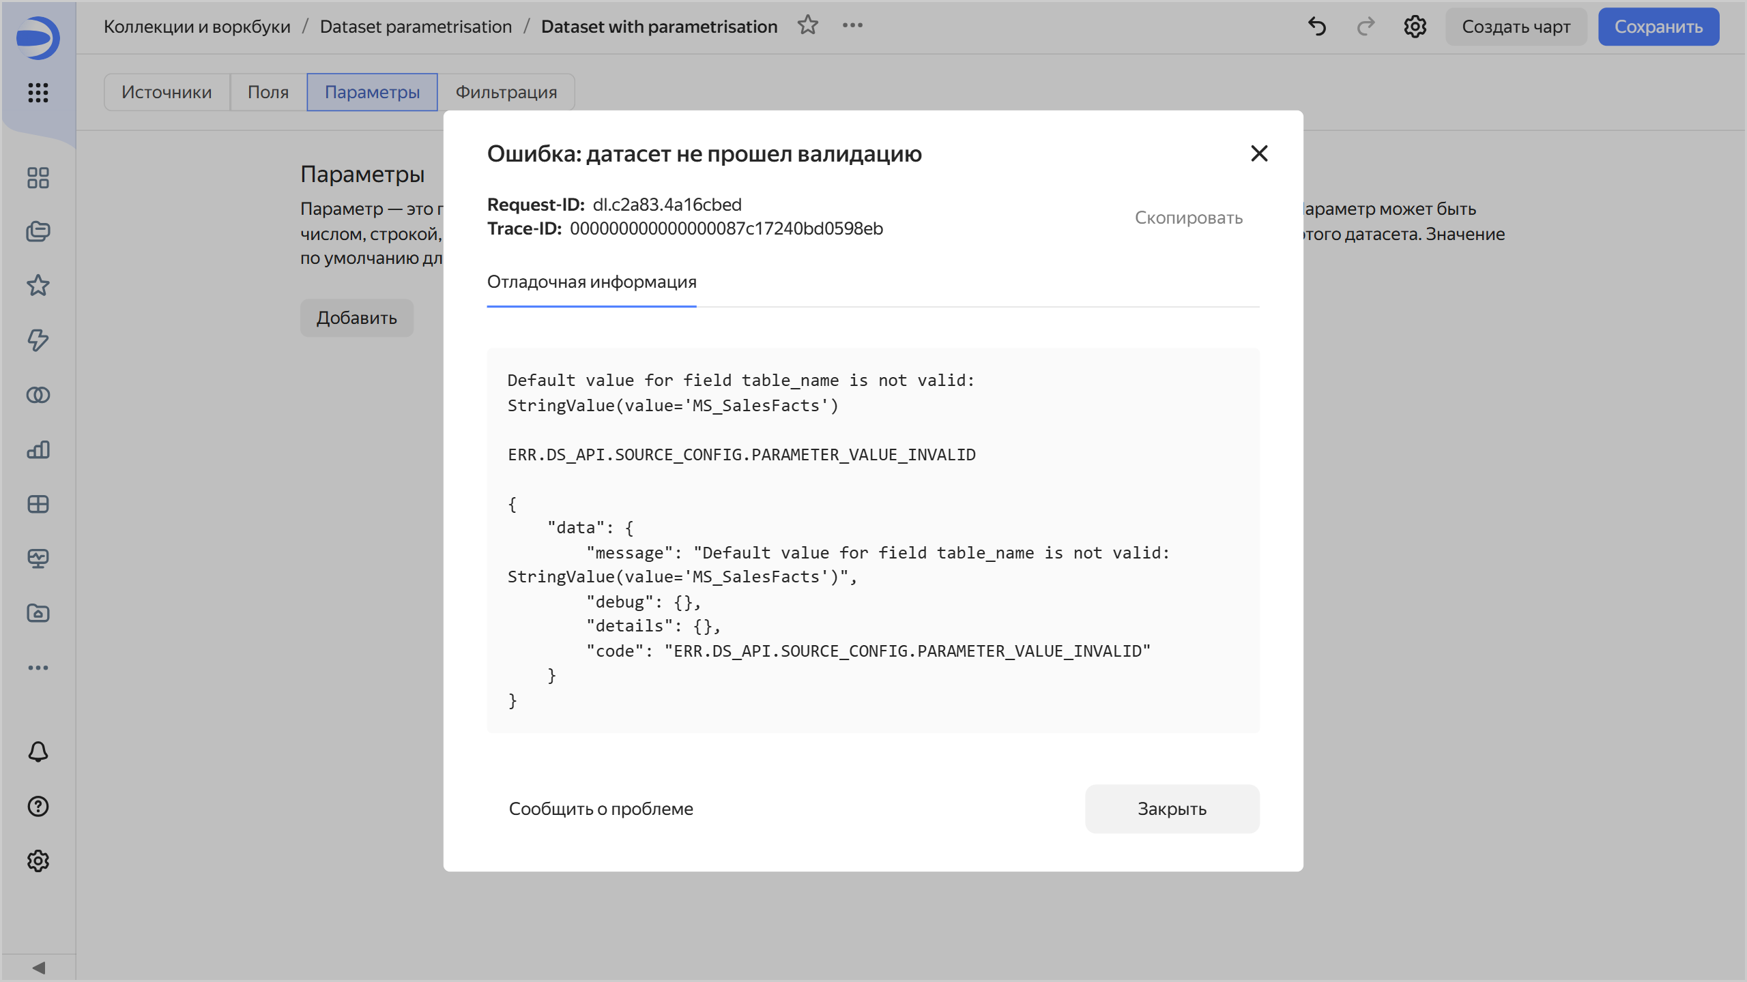The height and width of the screenshot is (982, 1747).
Task: Open datasets overlapping circles icon
Action: point(38,395)
